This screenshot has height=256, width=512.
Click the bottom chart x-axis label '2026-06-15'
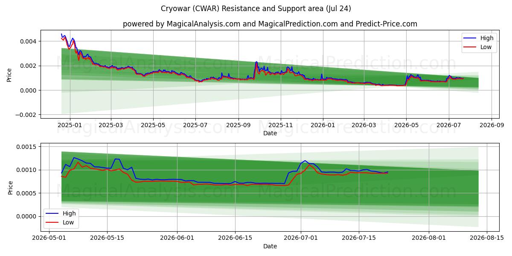[235, 239]
